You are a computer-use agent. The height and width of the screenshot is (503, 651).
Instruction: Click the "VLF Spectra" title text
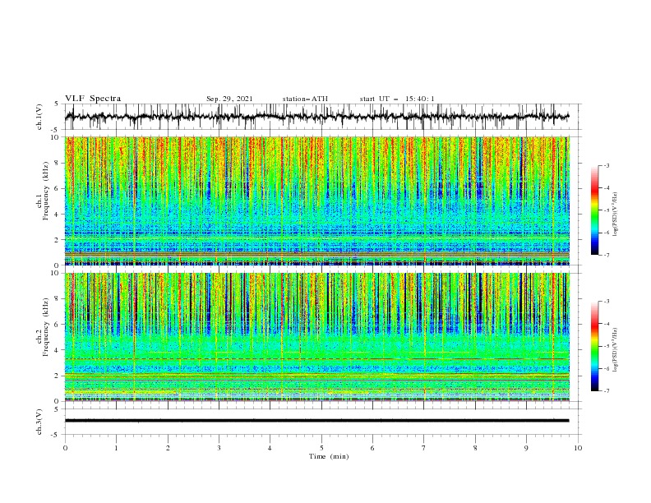(93, 99)
